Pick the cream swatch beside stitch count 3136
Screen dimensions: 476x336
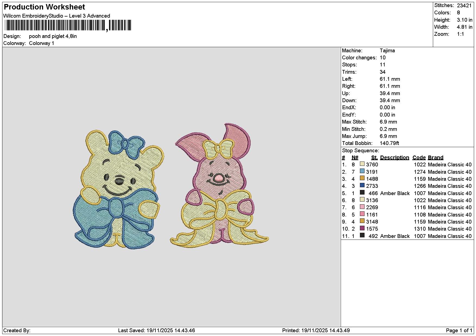tap(362, 199)
